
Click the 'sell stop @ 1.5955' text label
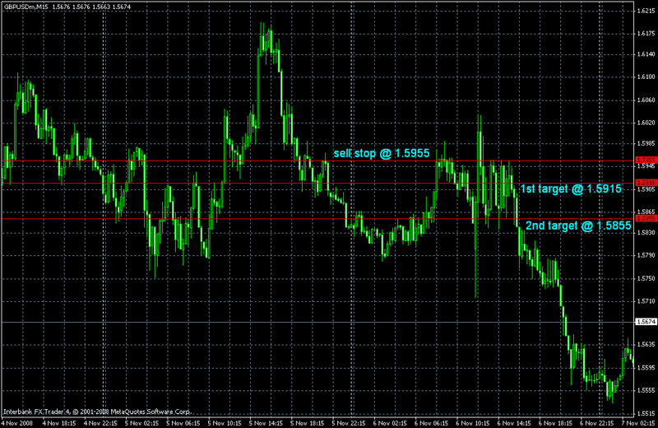tap(381, 153)
